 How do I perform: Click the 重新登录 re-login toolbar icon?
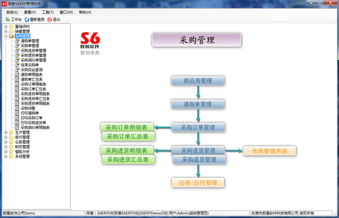(27, 19)
